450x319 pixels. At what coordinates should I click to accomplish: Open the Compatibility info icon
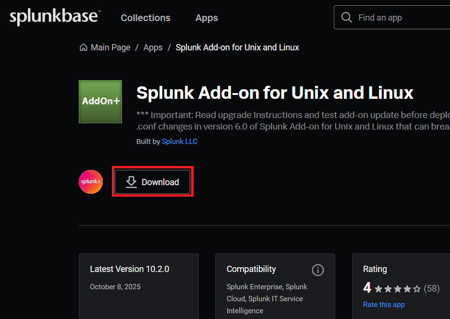click(317, 270)
